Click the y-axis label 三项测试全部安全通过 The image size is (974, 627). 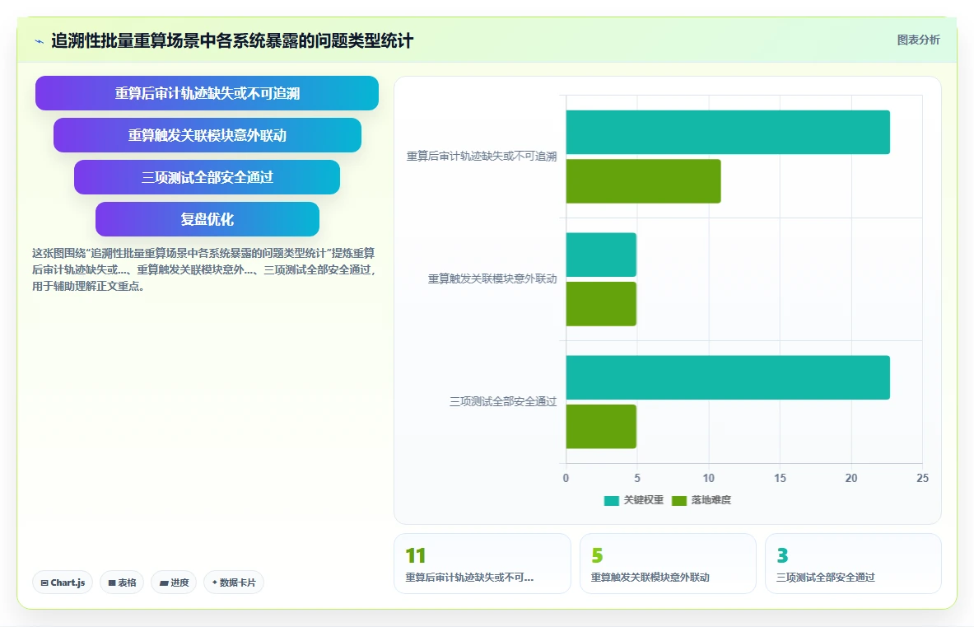pyautogui.click(x=503, y=401)
